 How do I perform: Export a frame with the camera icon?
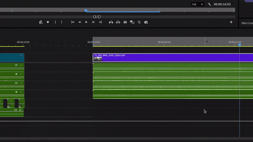pos(125,22)
